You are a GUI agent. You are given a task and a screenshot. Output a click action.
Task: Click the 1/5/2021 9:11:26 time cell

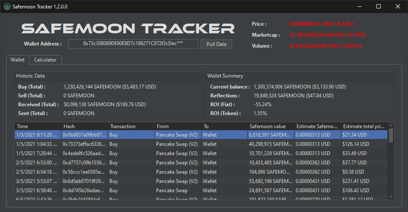38,135
